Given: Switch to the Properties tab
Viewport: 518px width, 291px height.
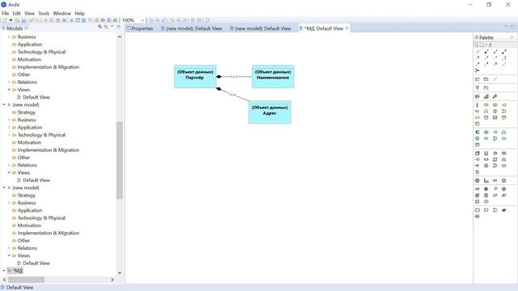Looking at the screenshot, I should pos(140,28).
